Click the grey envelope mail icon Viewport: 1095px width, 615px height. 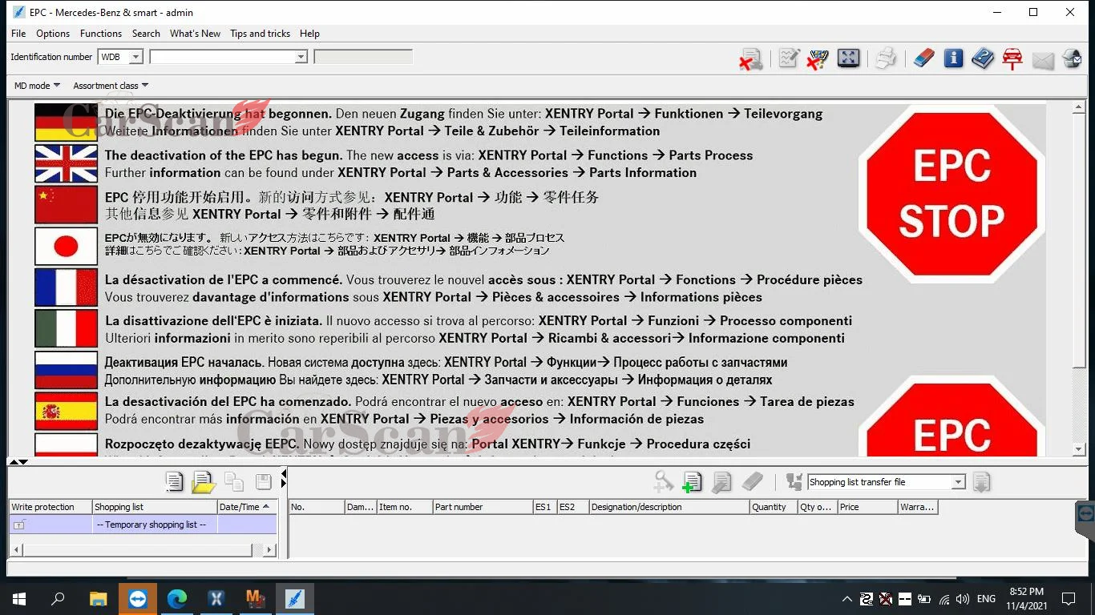tap(1043, 60)
